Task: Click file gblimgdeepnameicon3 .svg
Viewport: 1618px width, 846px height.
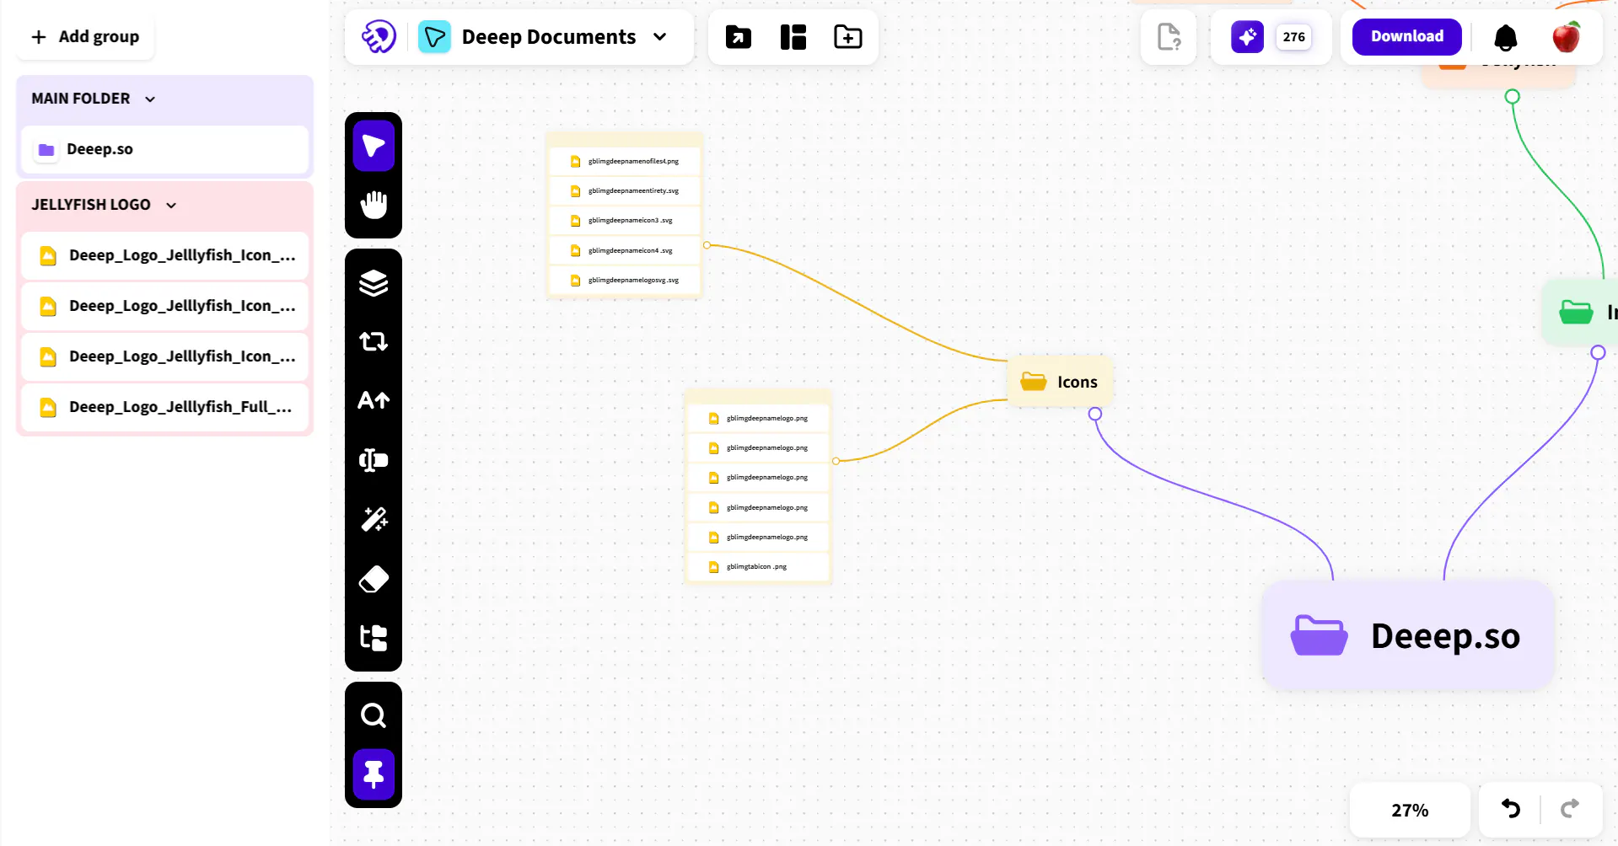Action: click(625, 221)
